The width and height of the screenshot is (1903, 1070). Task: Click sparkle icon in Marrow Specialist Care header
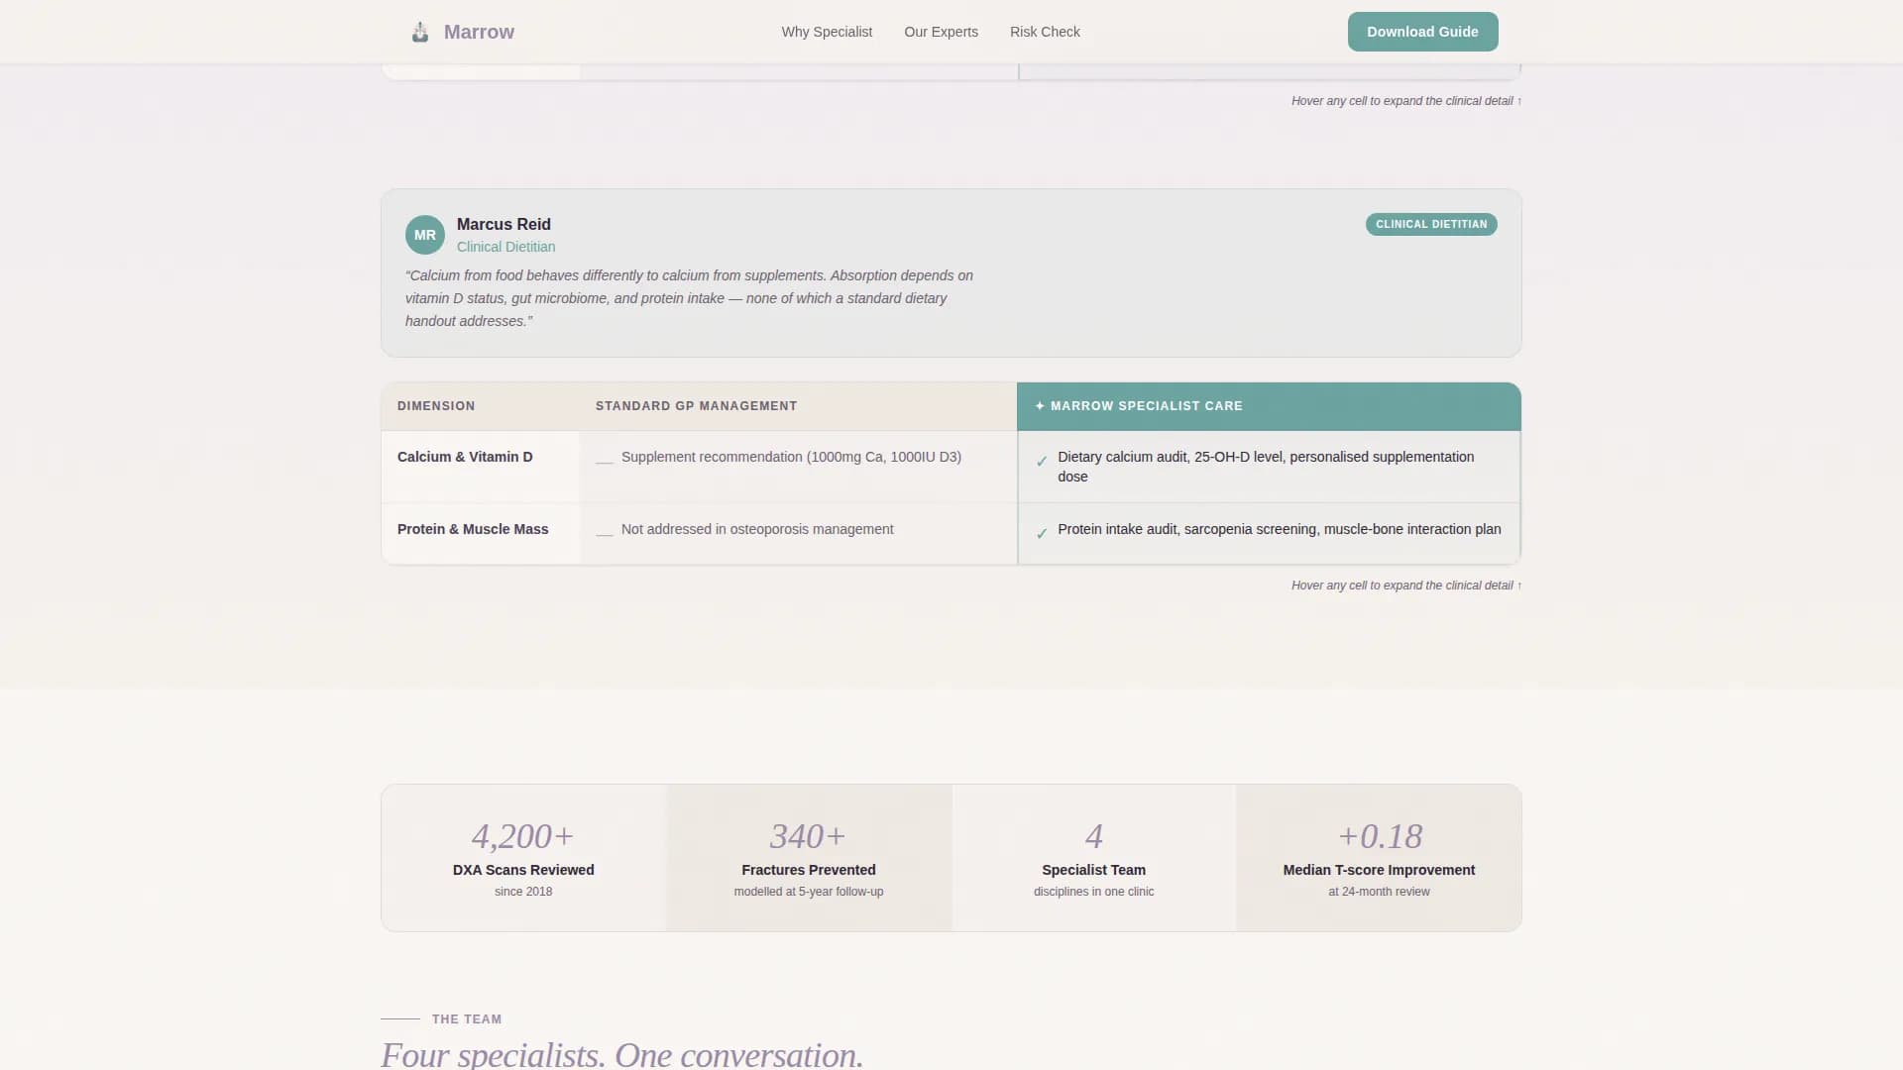coord(1040,406)
